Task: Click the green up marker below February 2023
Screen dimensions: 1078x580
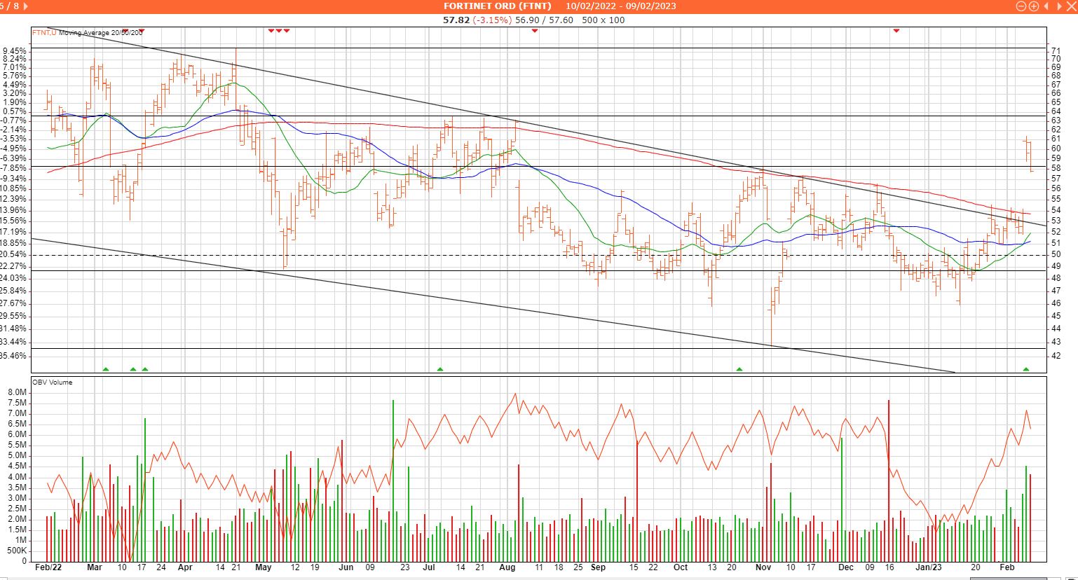Action: [1026, 369]
